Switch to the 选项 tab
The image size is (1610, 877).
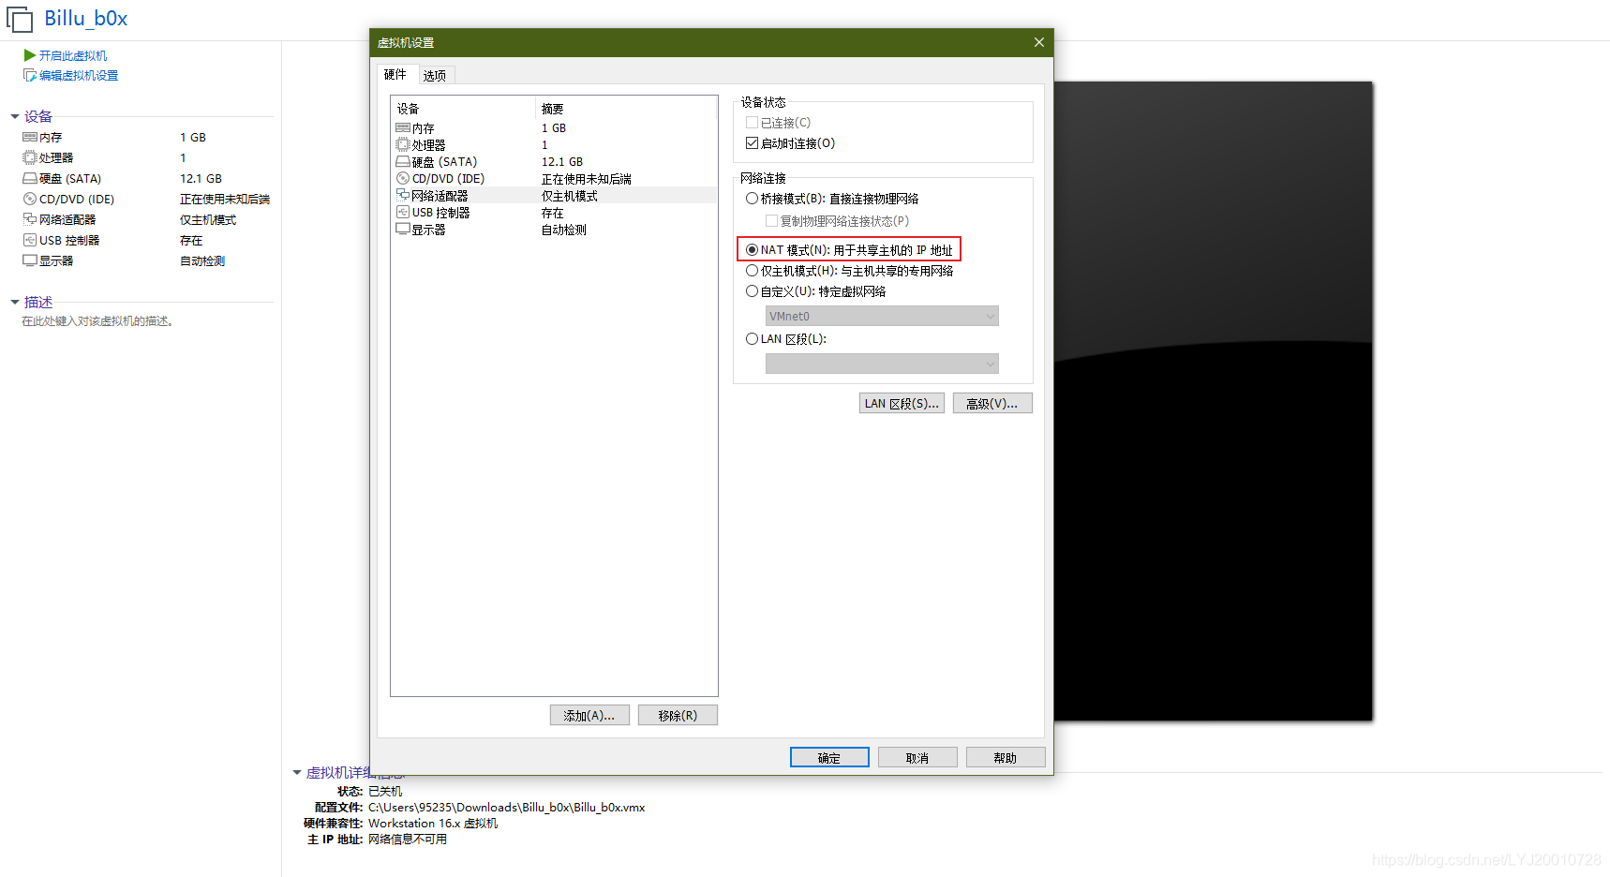(x=435, y=76)
